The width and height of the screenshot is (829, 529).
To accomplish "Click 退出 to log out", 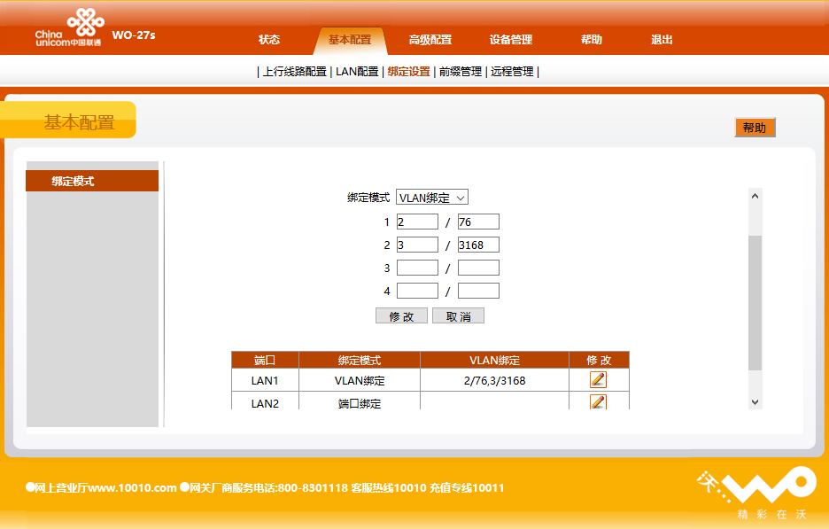I will (x=662, y=40).
